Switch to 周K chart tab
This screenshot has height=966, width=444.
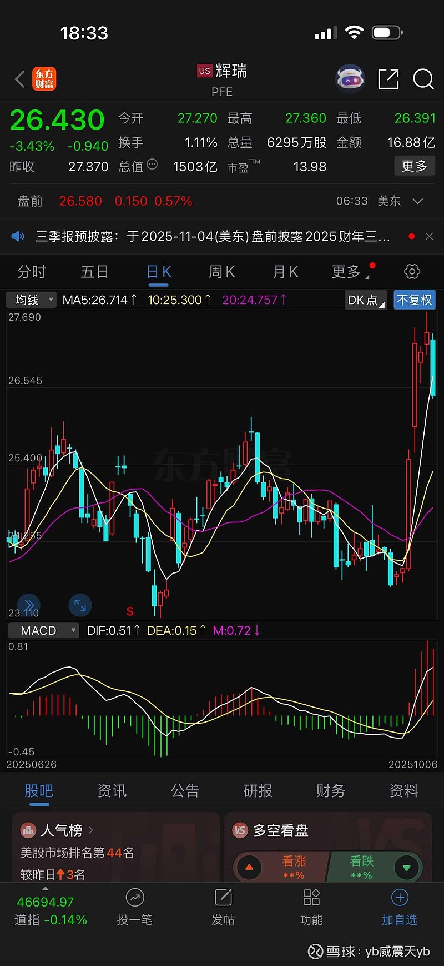[x=221, y=272]
